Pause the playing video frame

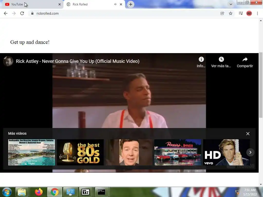[x=129, y=97]
